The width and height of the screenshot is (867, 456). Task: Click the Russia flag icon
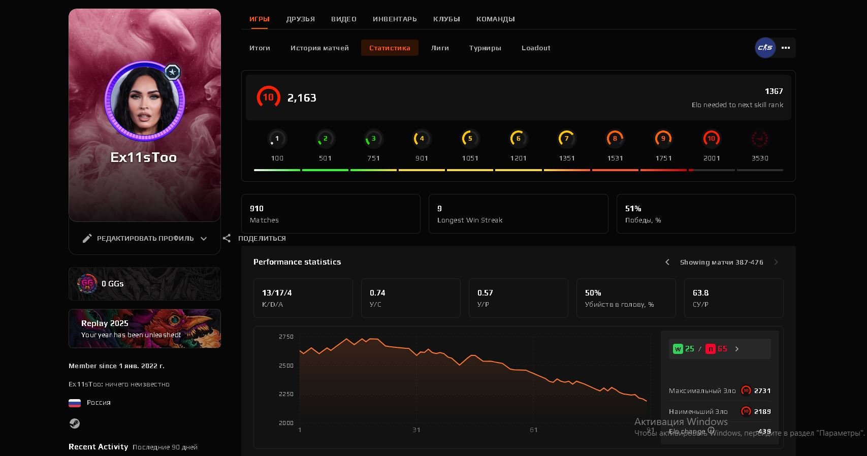tap(75, 403)
